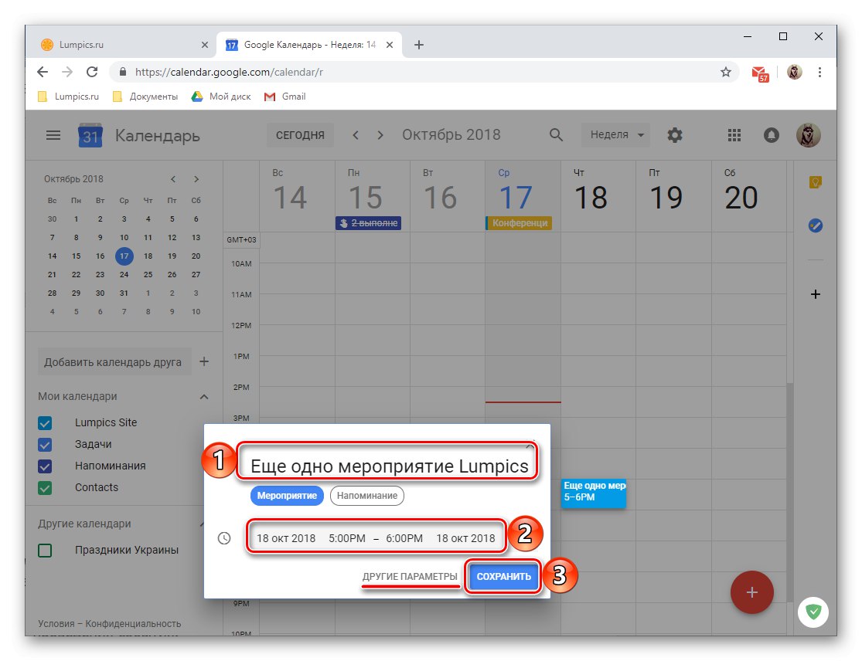The width and height of the screenshot is (862, 661).
Task: Uncheck the Lumpics Site calendar
Action: pos(44,422)
